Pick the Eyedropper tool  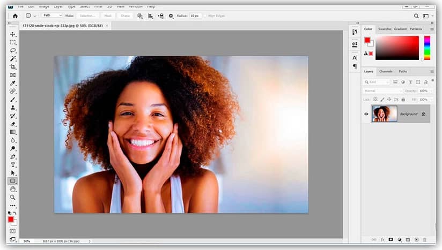[x=13, y=84]
